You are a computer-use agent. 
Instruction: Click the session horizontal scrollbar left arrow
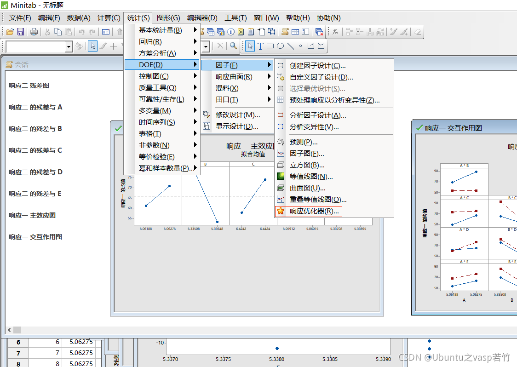click(9, 330)
